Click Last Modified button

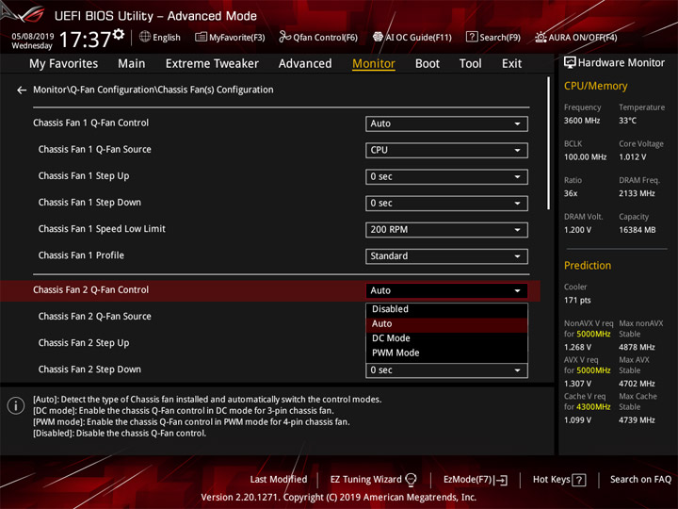279,480
